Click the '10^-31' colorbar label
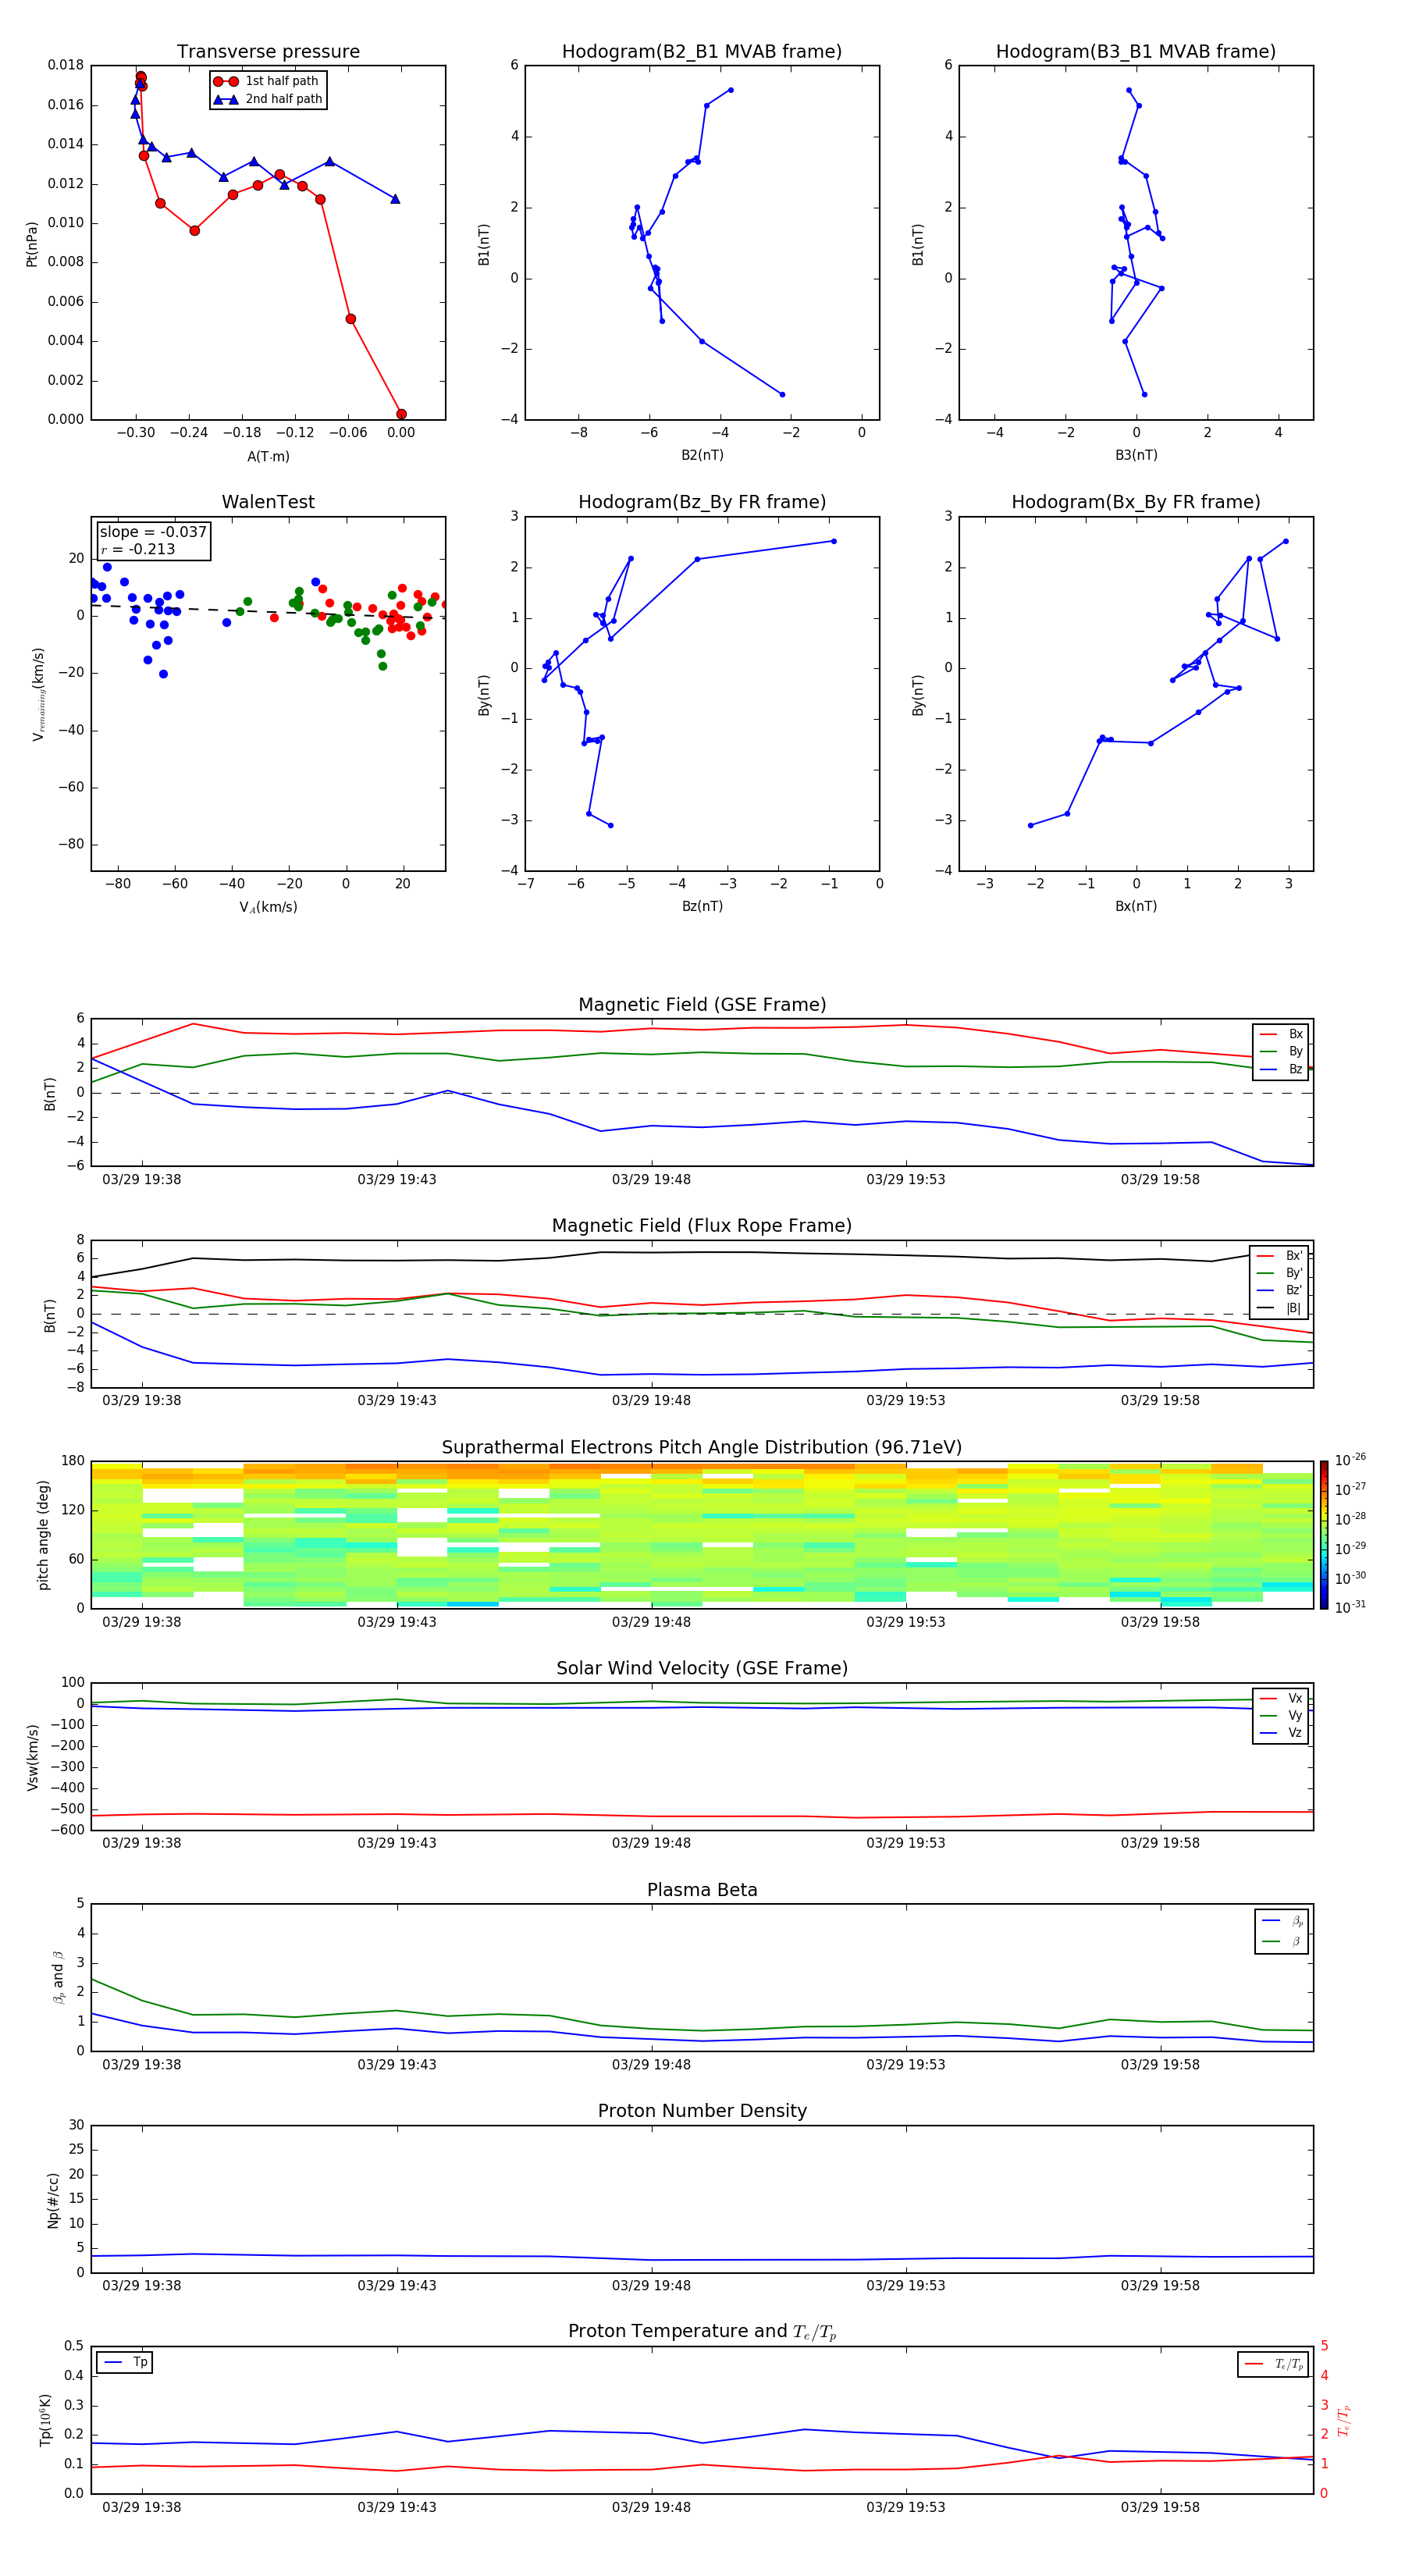This screenshot has height=2576, width=1405. pyautogui.click(x=1350, y=1607)
